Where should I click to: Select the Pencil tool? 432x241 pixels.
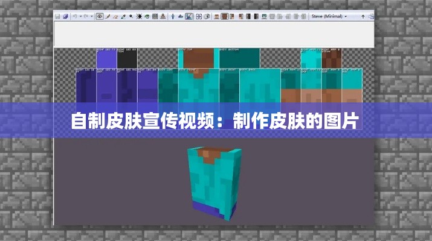108,16
